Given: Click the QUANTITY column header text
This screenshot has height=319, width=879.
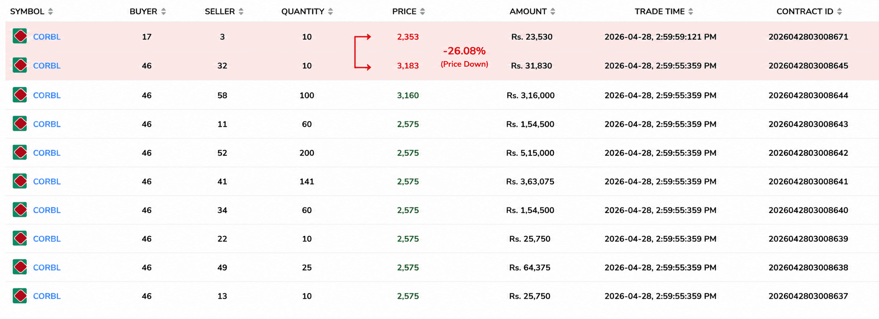Looking at the screenshot, I should point(303,12).
